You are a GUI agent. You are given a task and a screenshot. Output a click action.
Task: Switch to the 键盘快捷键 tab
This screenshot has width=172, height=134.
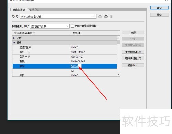[19, 10]
